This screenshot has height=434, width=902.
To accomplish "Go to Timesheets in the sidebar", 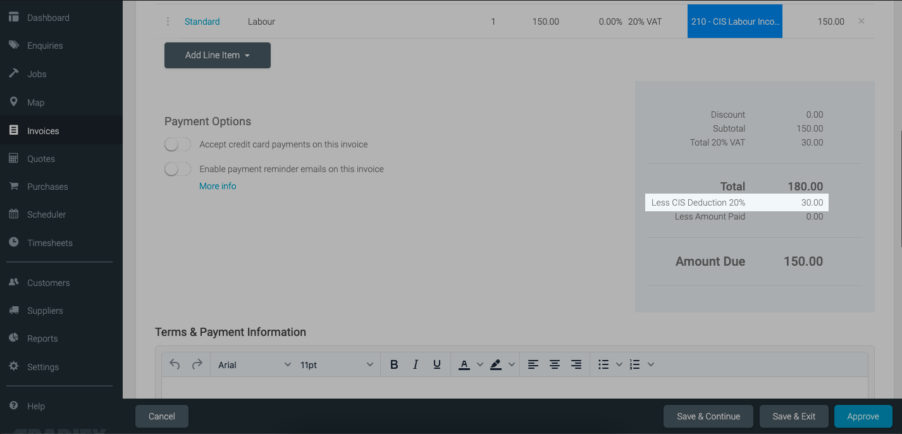I will click(x=49, y=243).
